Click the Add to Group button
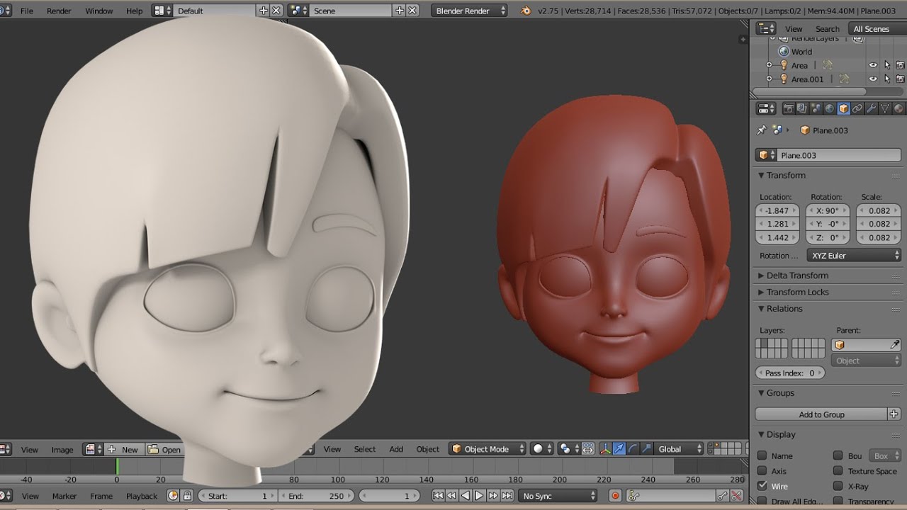The width and height of the screenshot is (907, 510). (821, 414)
